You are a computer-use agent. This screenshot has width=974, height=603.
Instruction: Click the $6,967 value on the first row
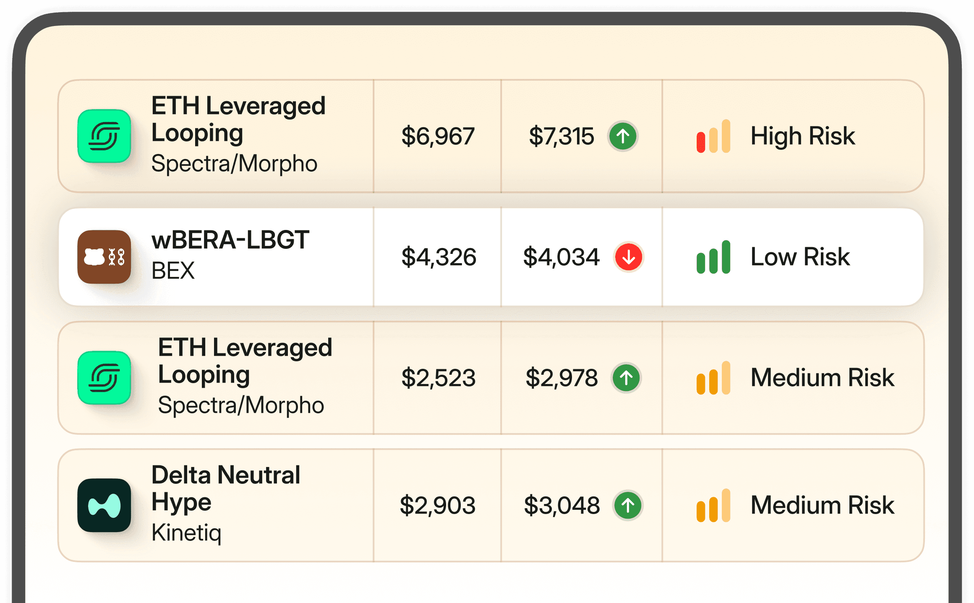(x=438, y=136)
